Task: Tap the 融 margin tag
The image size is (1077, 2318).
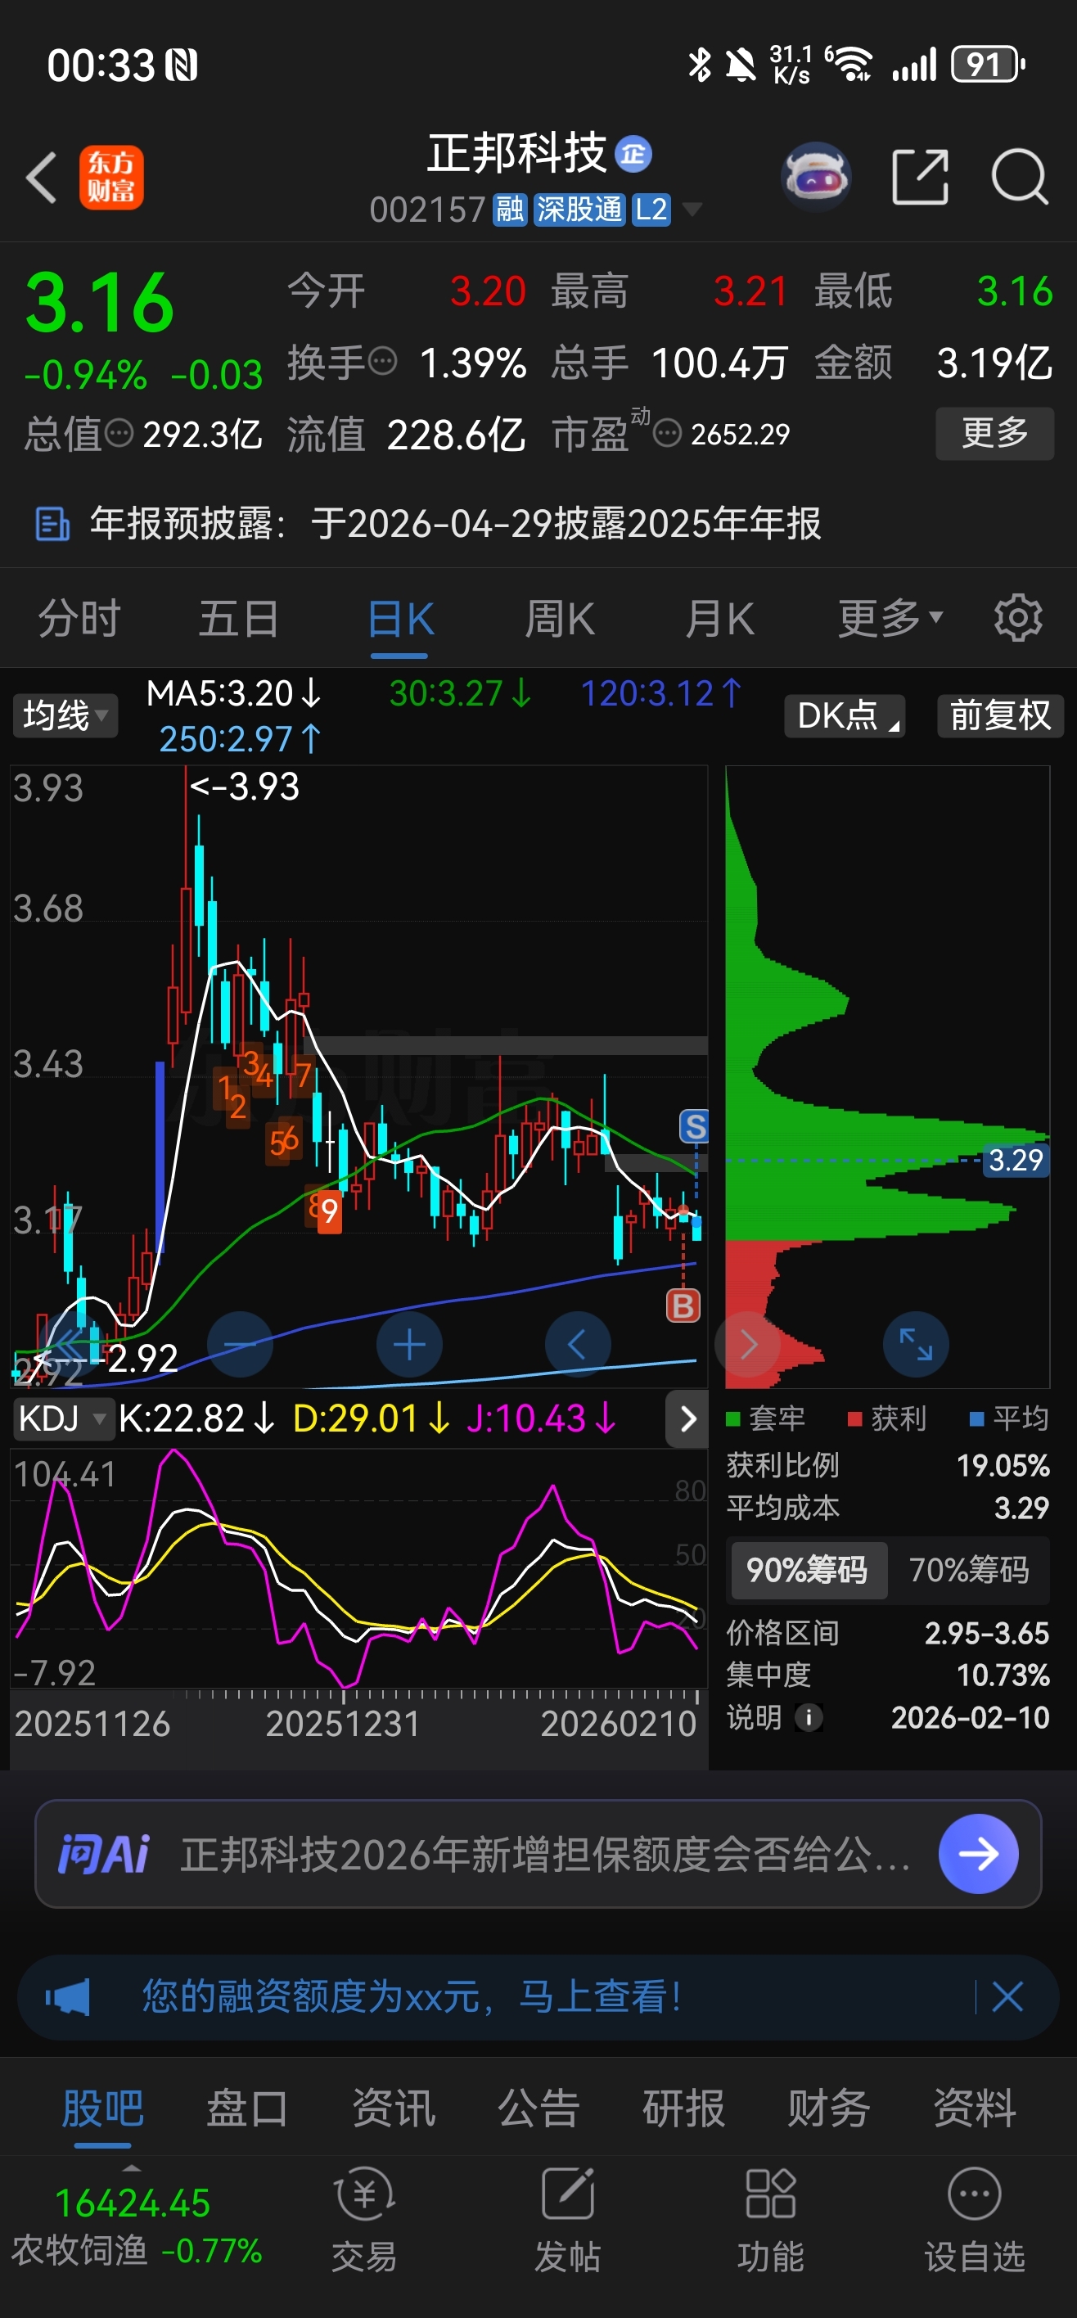Action: (509, 210)
